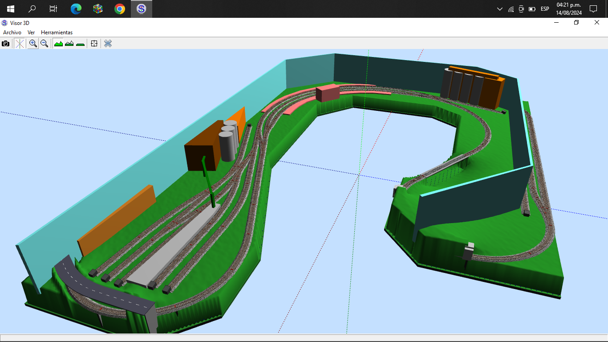Open the Windows Start menu
The width and height of the screenshot is (608, 342).
coord(11,9)
